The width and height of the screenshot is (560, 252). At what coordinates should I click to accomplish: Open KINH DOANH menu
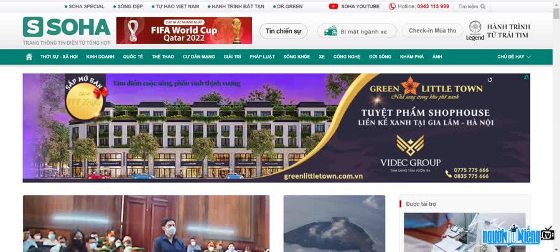click(100, 57)
